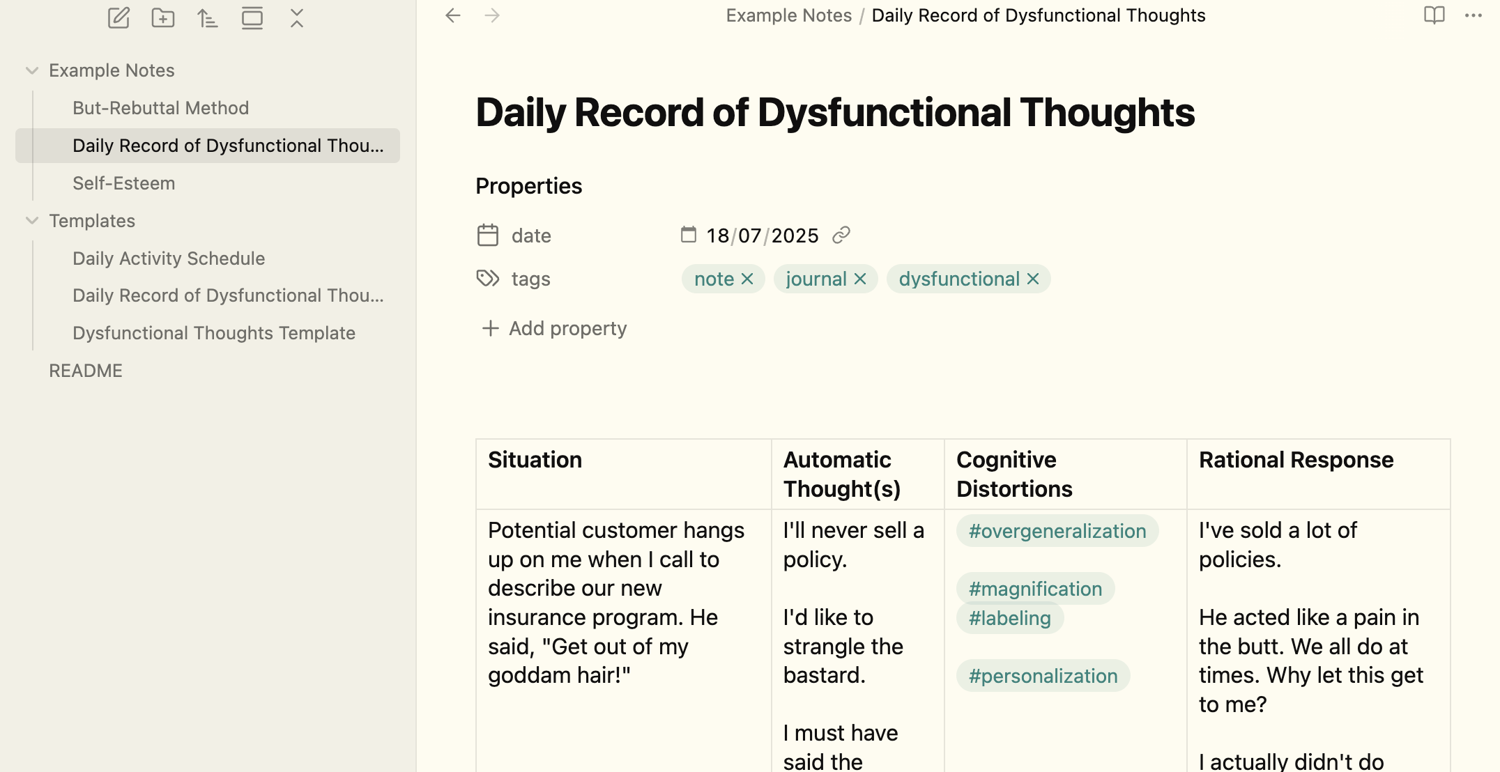Click Add property button

(555, 328)
